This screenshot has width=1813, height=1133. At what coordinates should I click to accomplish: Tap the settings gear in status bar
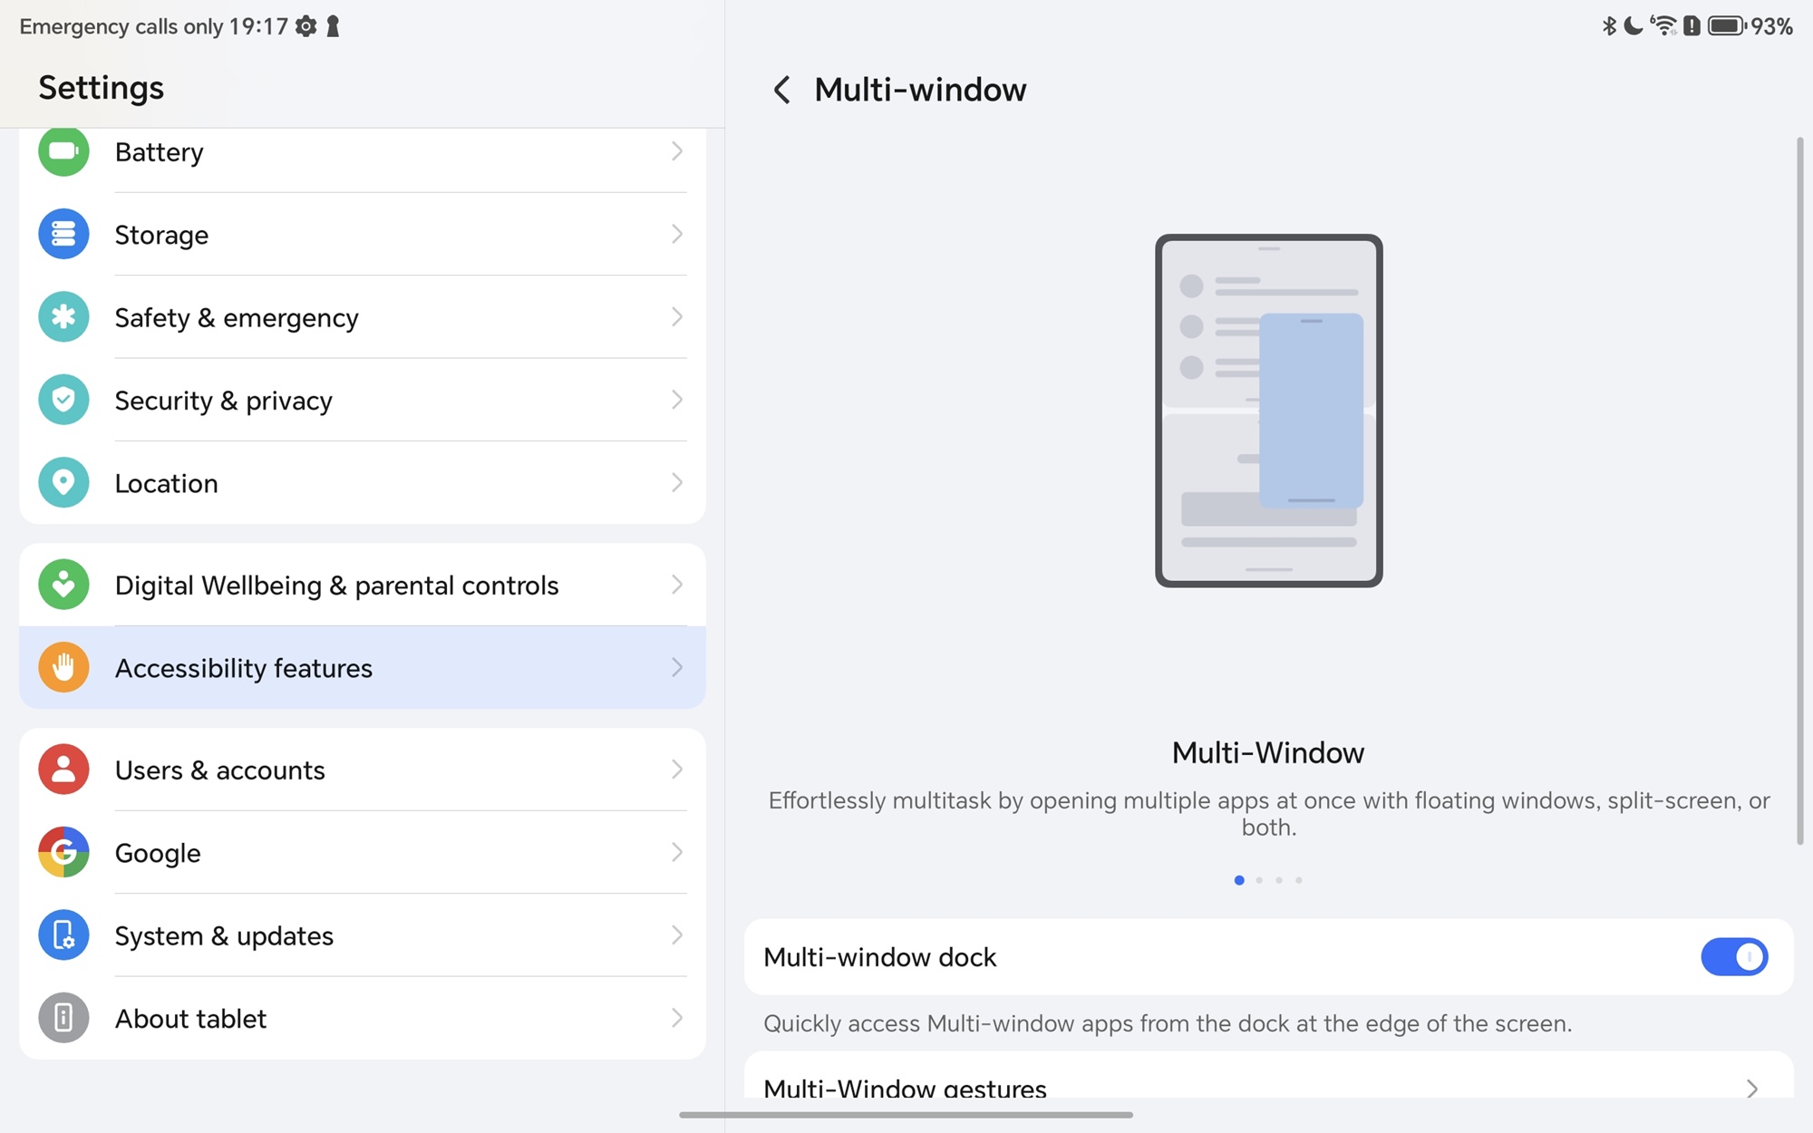click(306, 26)
